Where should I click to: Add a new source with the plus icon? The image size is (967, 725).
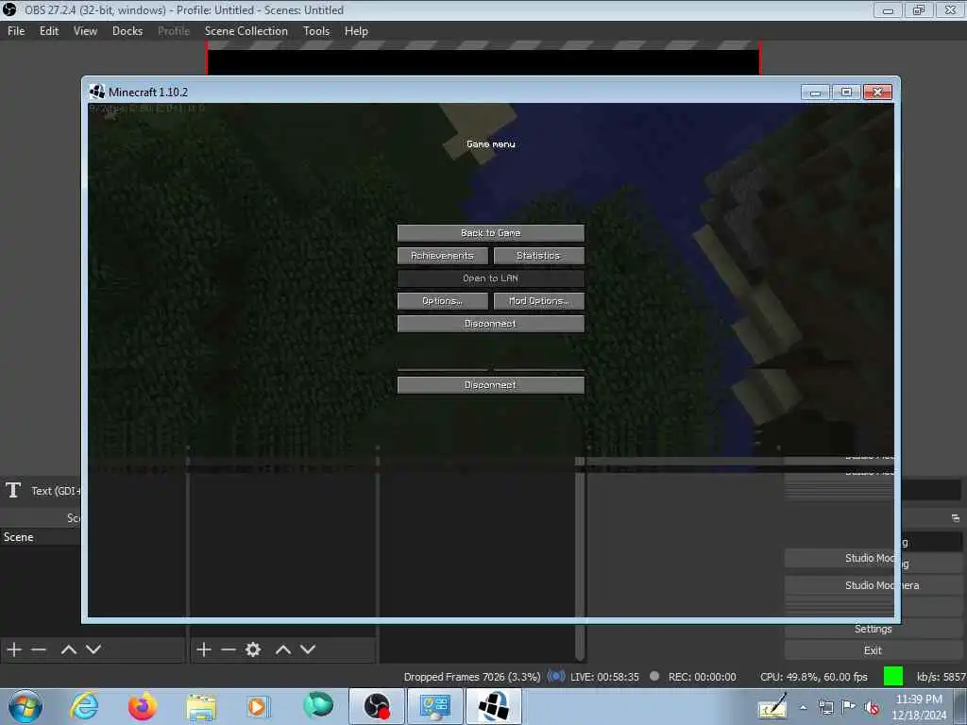coord(204,649)
